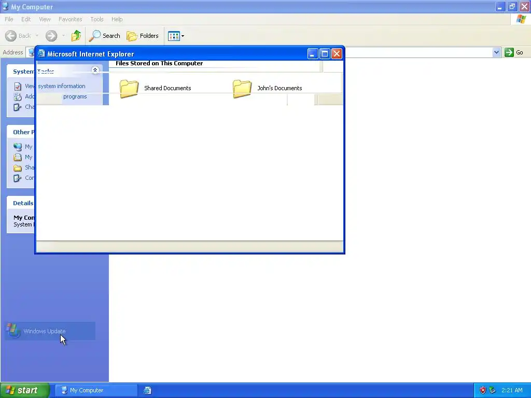Switch to My Computer taskbar button

click(96, 390)
